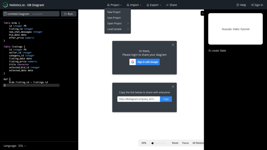267x150 pixels.
Task: Close the tutorial side panel
Action: tap(203, 13)
